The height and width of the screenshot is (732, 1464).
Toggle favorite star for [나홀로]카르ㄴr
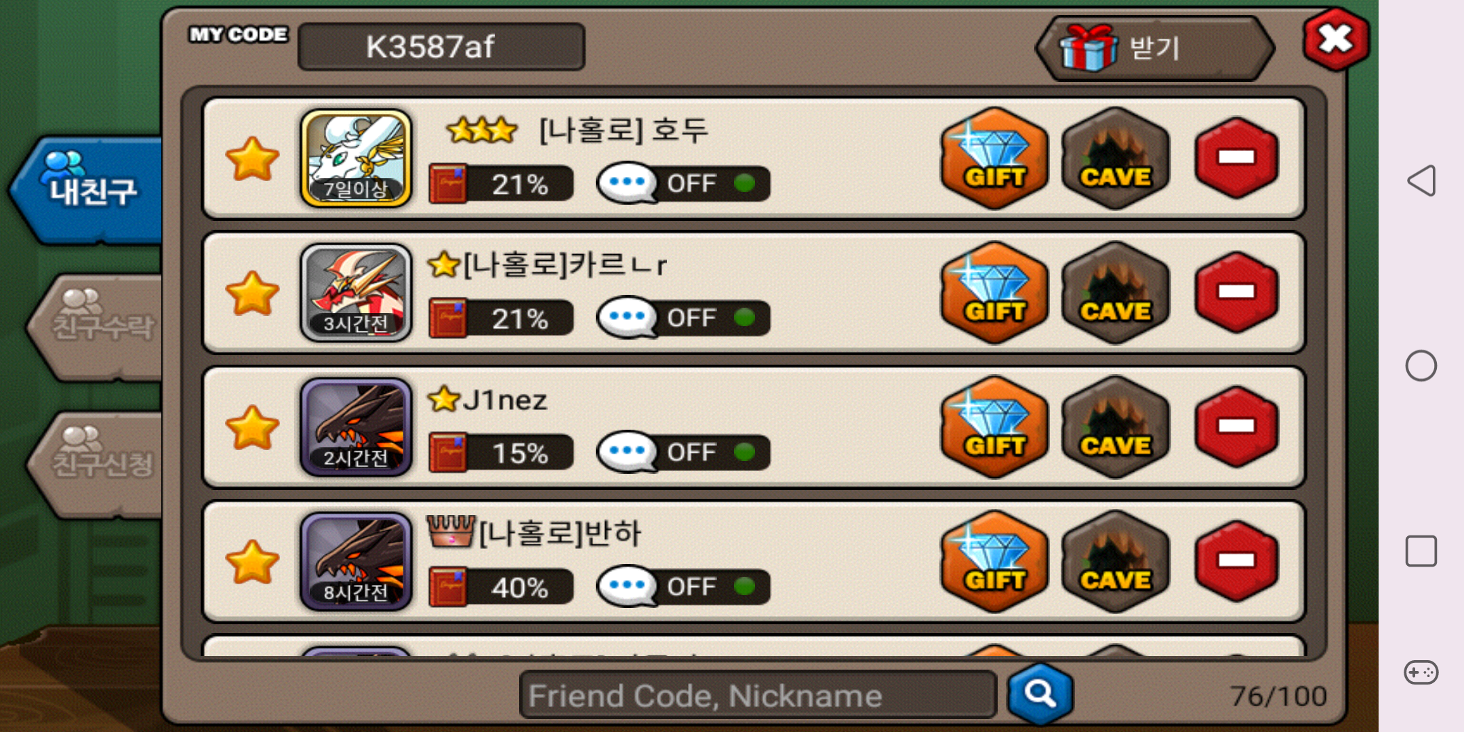[x=252, y=293]
